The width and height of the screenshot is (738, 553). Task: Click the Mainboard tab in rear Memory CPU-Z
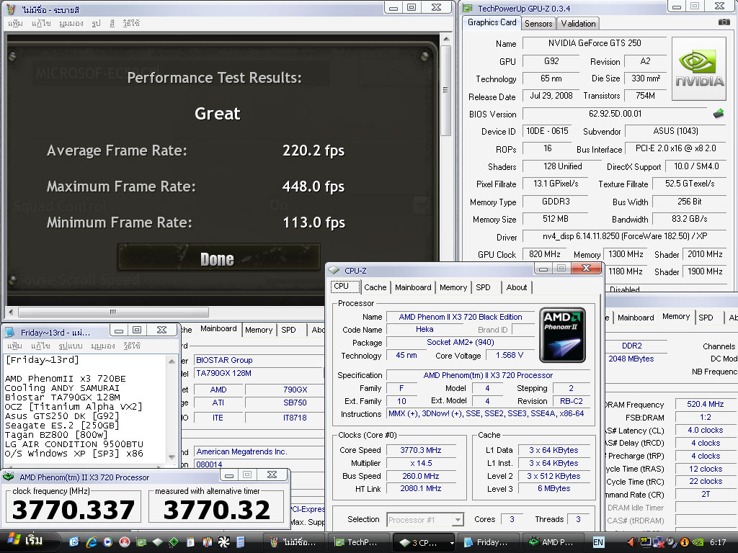click(636, 318)
